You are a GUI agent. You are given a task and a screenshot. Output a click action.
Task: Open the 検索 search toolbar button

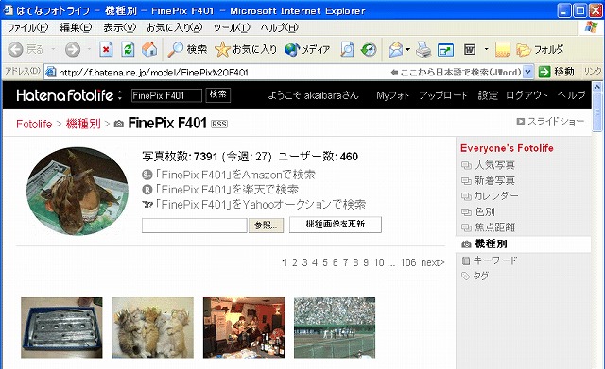[187, 49]
